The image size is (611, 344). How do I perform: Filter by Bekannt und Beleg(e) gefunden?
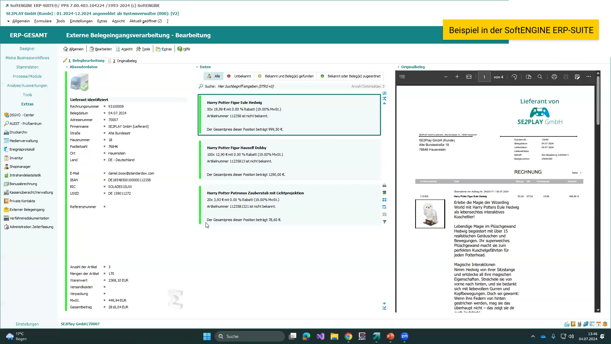[286, 76]
